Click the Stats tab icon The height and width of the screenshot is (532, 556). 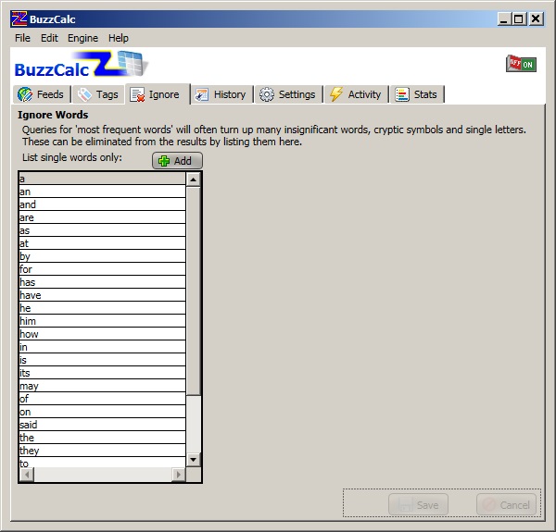[x=401, y=94]
